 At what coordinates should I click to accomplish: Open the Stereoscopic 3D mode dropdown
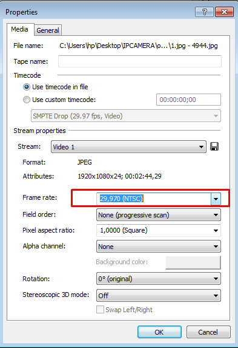pyautogui.click(x=159, y=295)
